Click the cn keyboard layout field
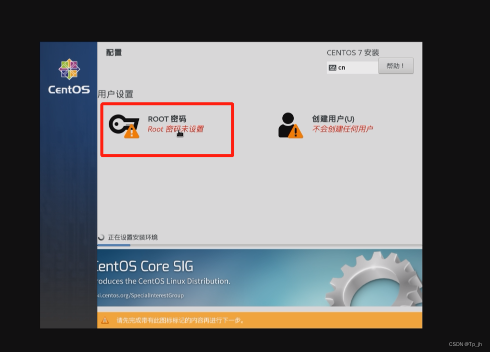This screenshot has height=352, width=490. [352, 67]
